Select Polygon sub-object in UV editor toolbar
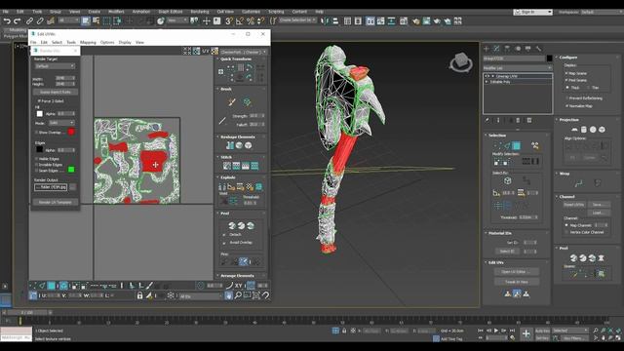 point(52,286)
